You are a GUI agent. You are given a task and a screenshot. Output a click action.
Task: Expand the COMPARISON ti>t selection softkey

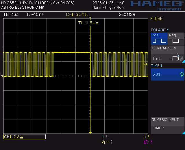(167, 54)
